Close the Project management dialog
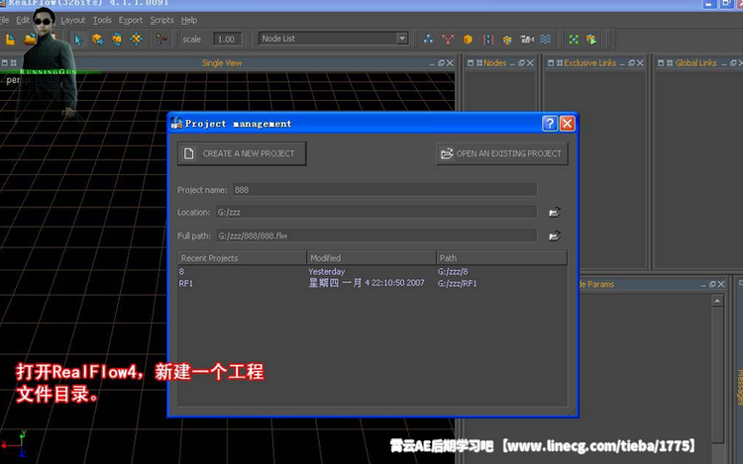 (x=567, y=124)
